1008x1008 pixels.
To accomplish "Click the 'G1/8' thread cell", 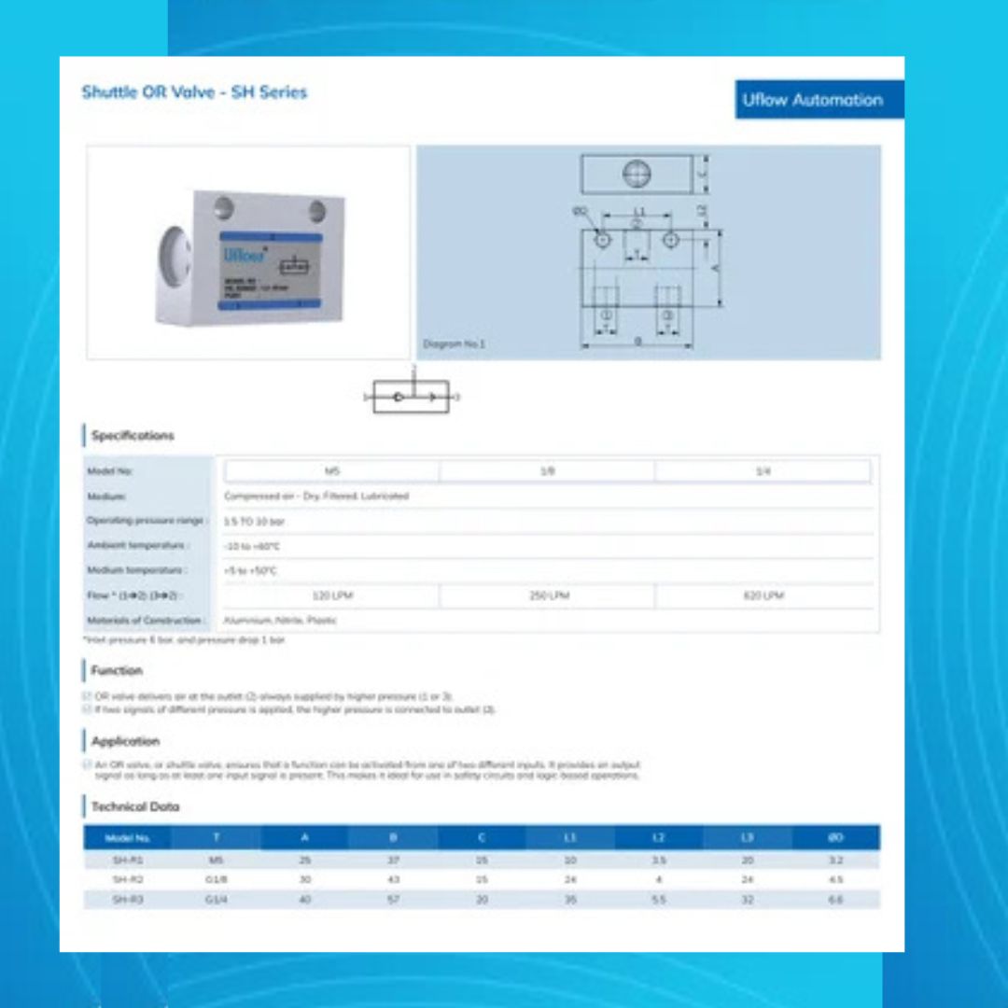I will [216, 879].
